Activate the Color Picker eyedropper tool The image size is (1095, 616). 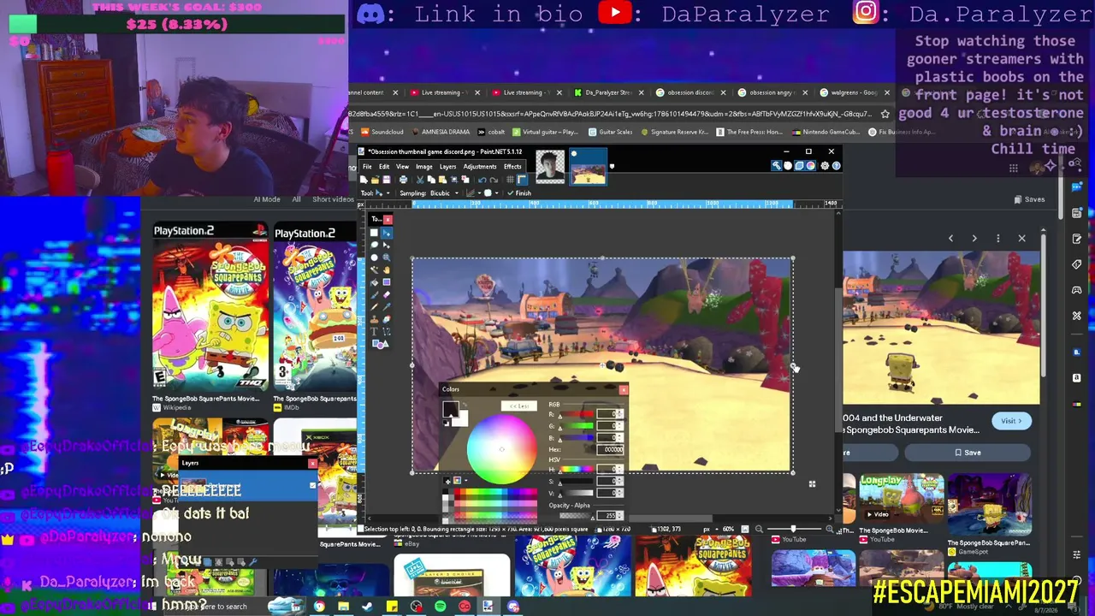pos(387,306)
